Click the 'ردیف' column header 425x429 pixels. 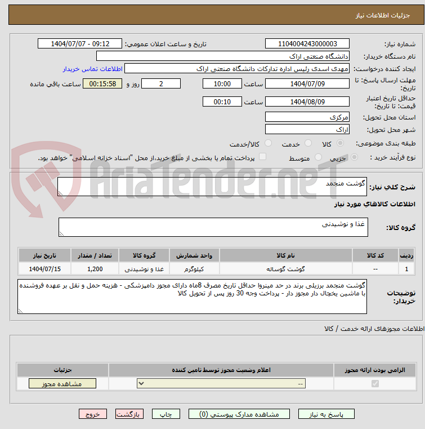(406, 255)
